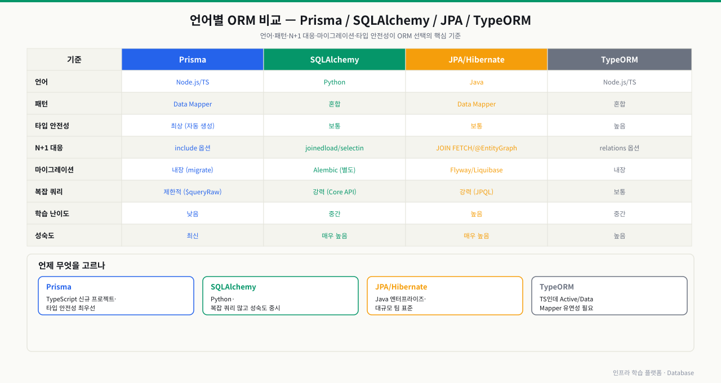Click Data Mapper in the Prisma column
The image size is (721, 383).
pos(193,104)
